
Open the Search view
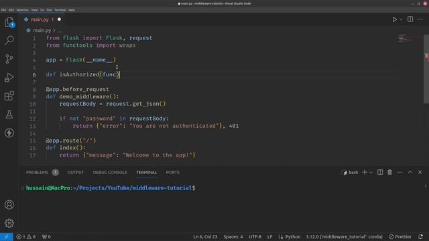pyautogui.click(x=9, y=40)
